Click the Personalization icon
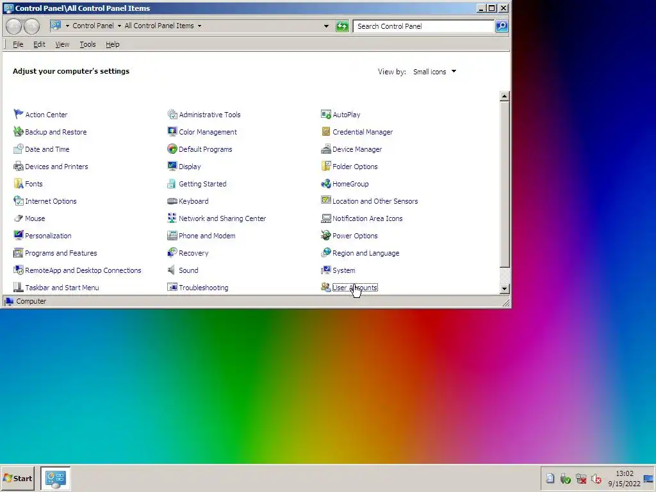The width and height of the screenshot is (656, 492). click(19, 236)
